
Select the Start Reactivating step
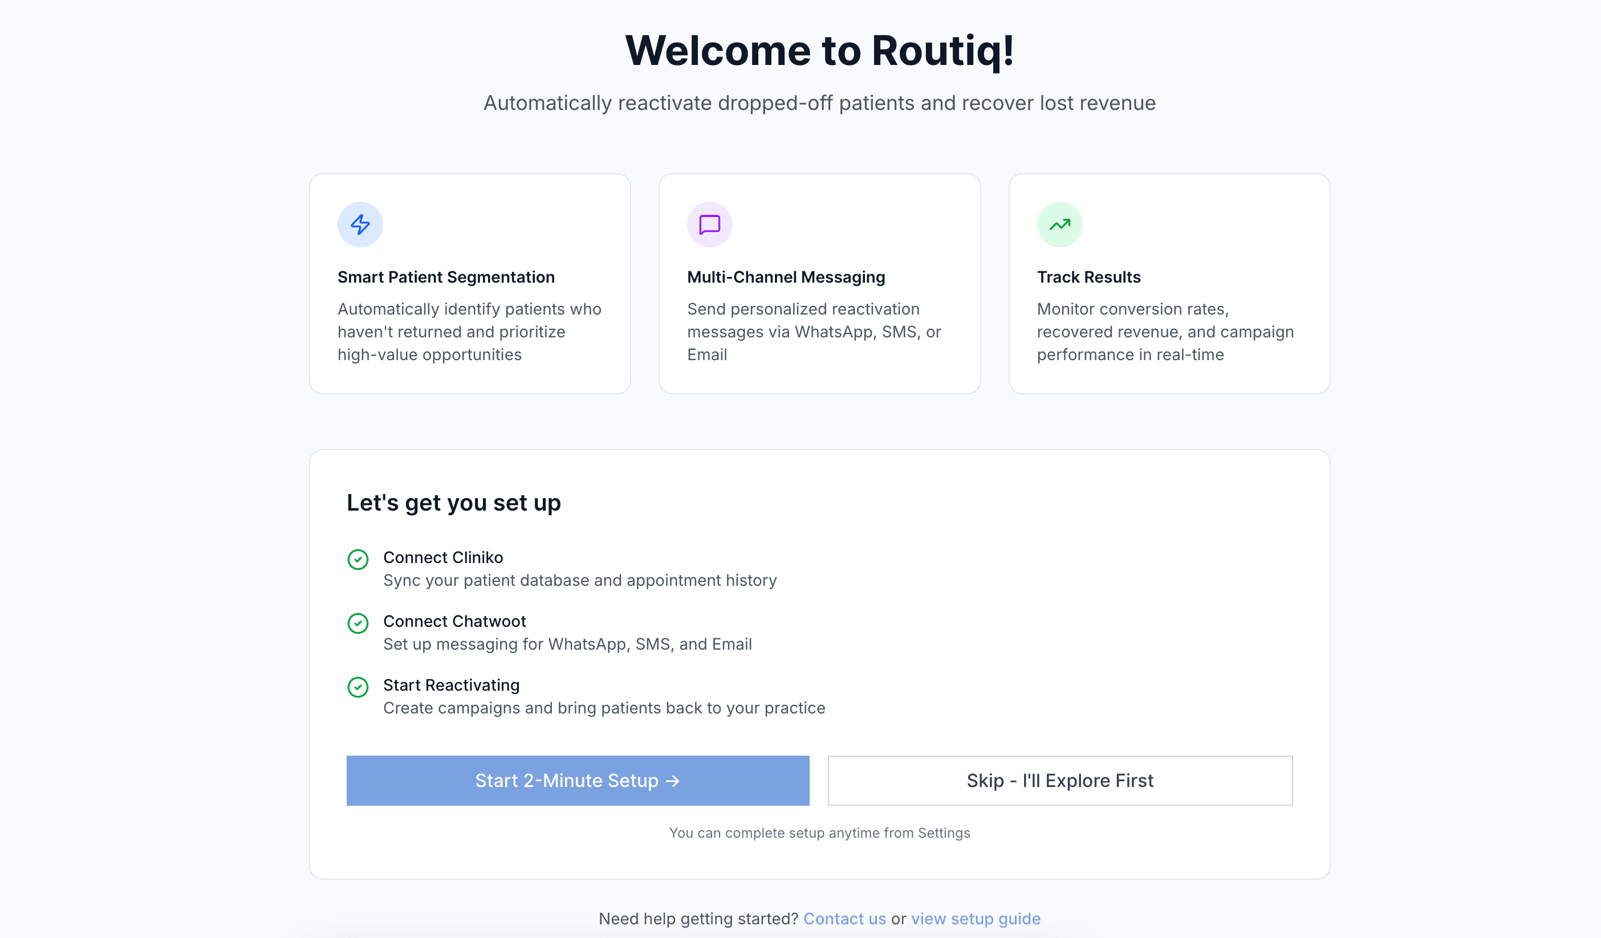click(x=451, y=684)
